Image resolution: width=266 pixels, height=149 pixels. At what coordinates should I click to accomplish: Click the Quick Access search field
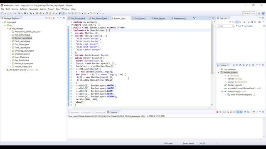(249, 13)
